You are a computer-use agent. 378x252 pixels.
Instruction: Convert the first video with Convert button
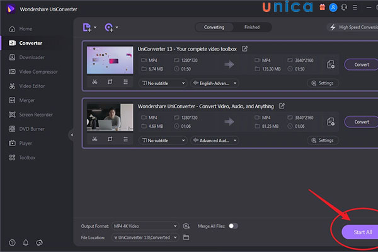point(362,64)
